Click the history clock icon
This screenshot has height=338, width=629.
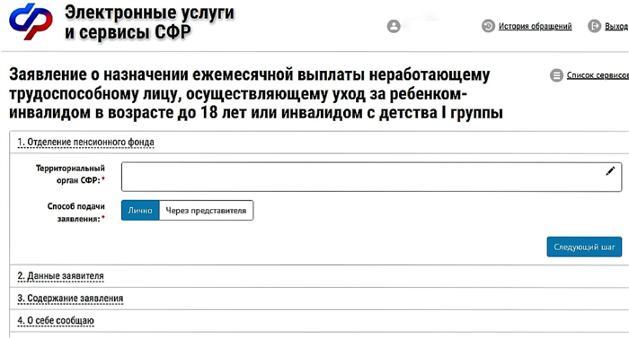[x=488, y=26]
